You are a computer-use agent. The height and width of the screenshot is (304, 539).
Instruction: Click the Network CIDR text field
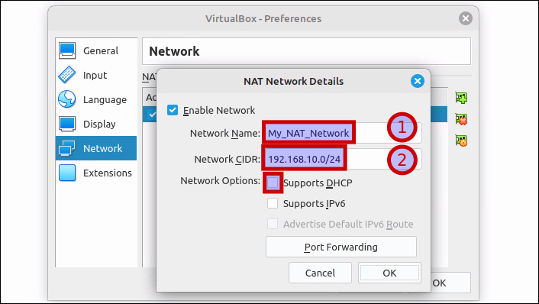point(343,159)
